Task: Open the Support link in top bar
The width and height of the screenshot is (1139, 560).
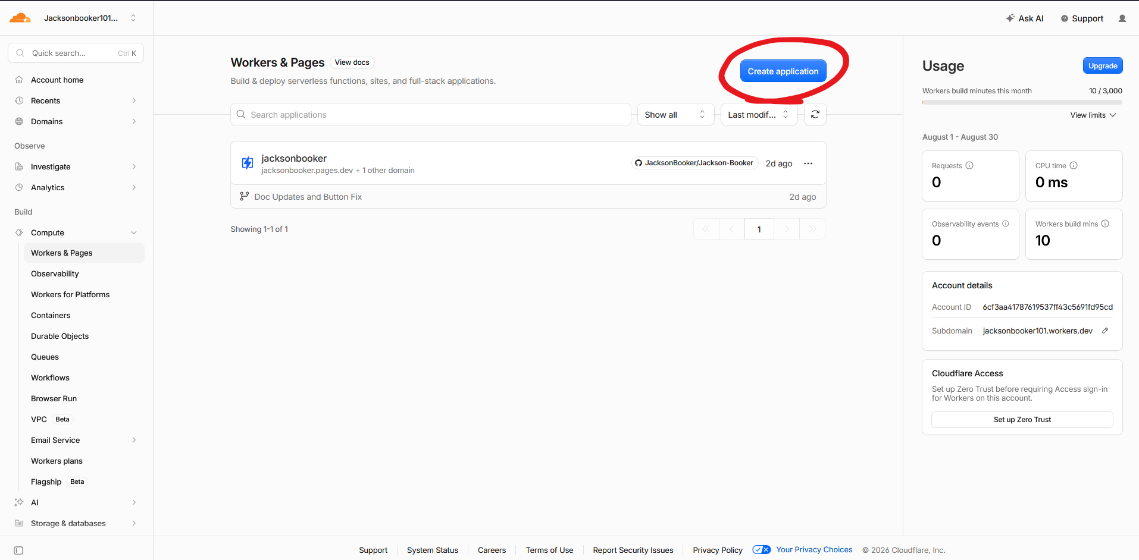Action: pyautogui.click(x=1082, y=18)
